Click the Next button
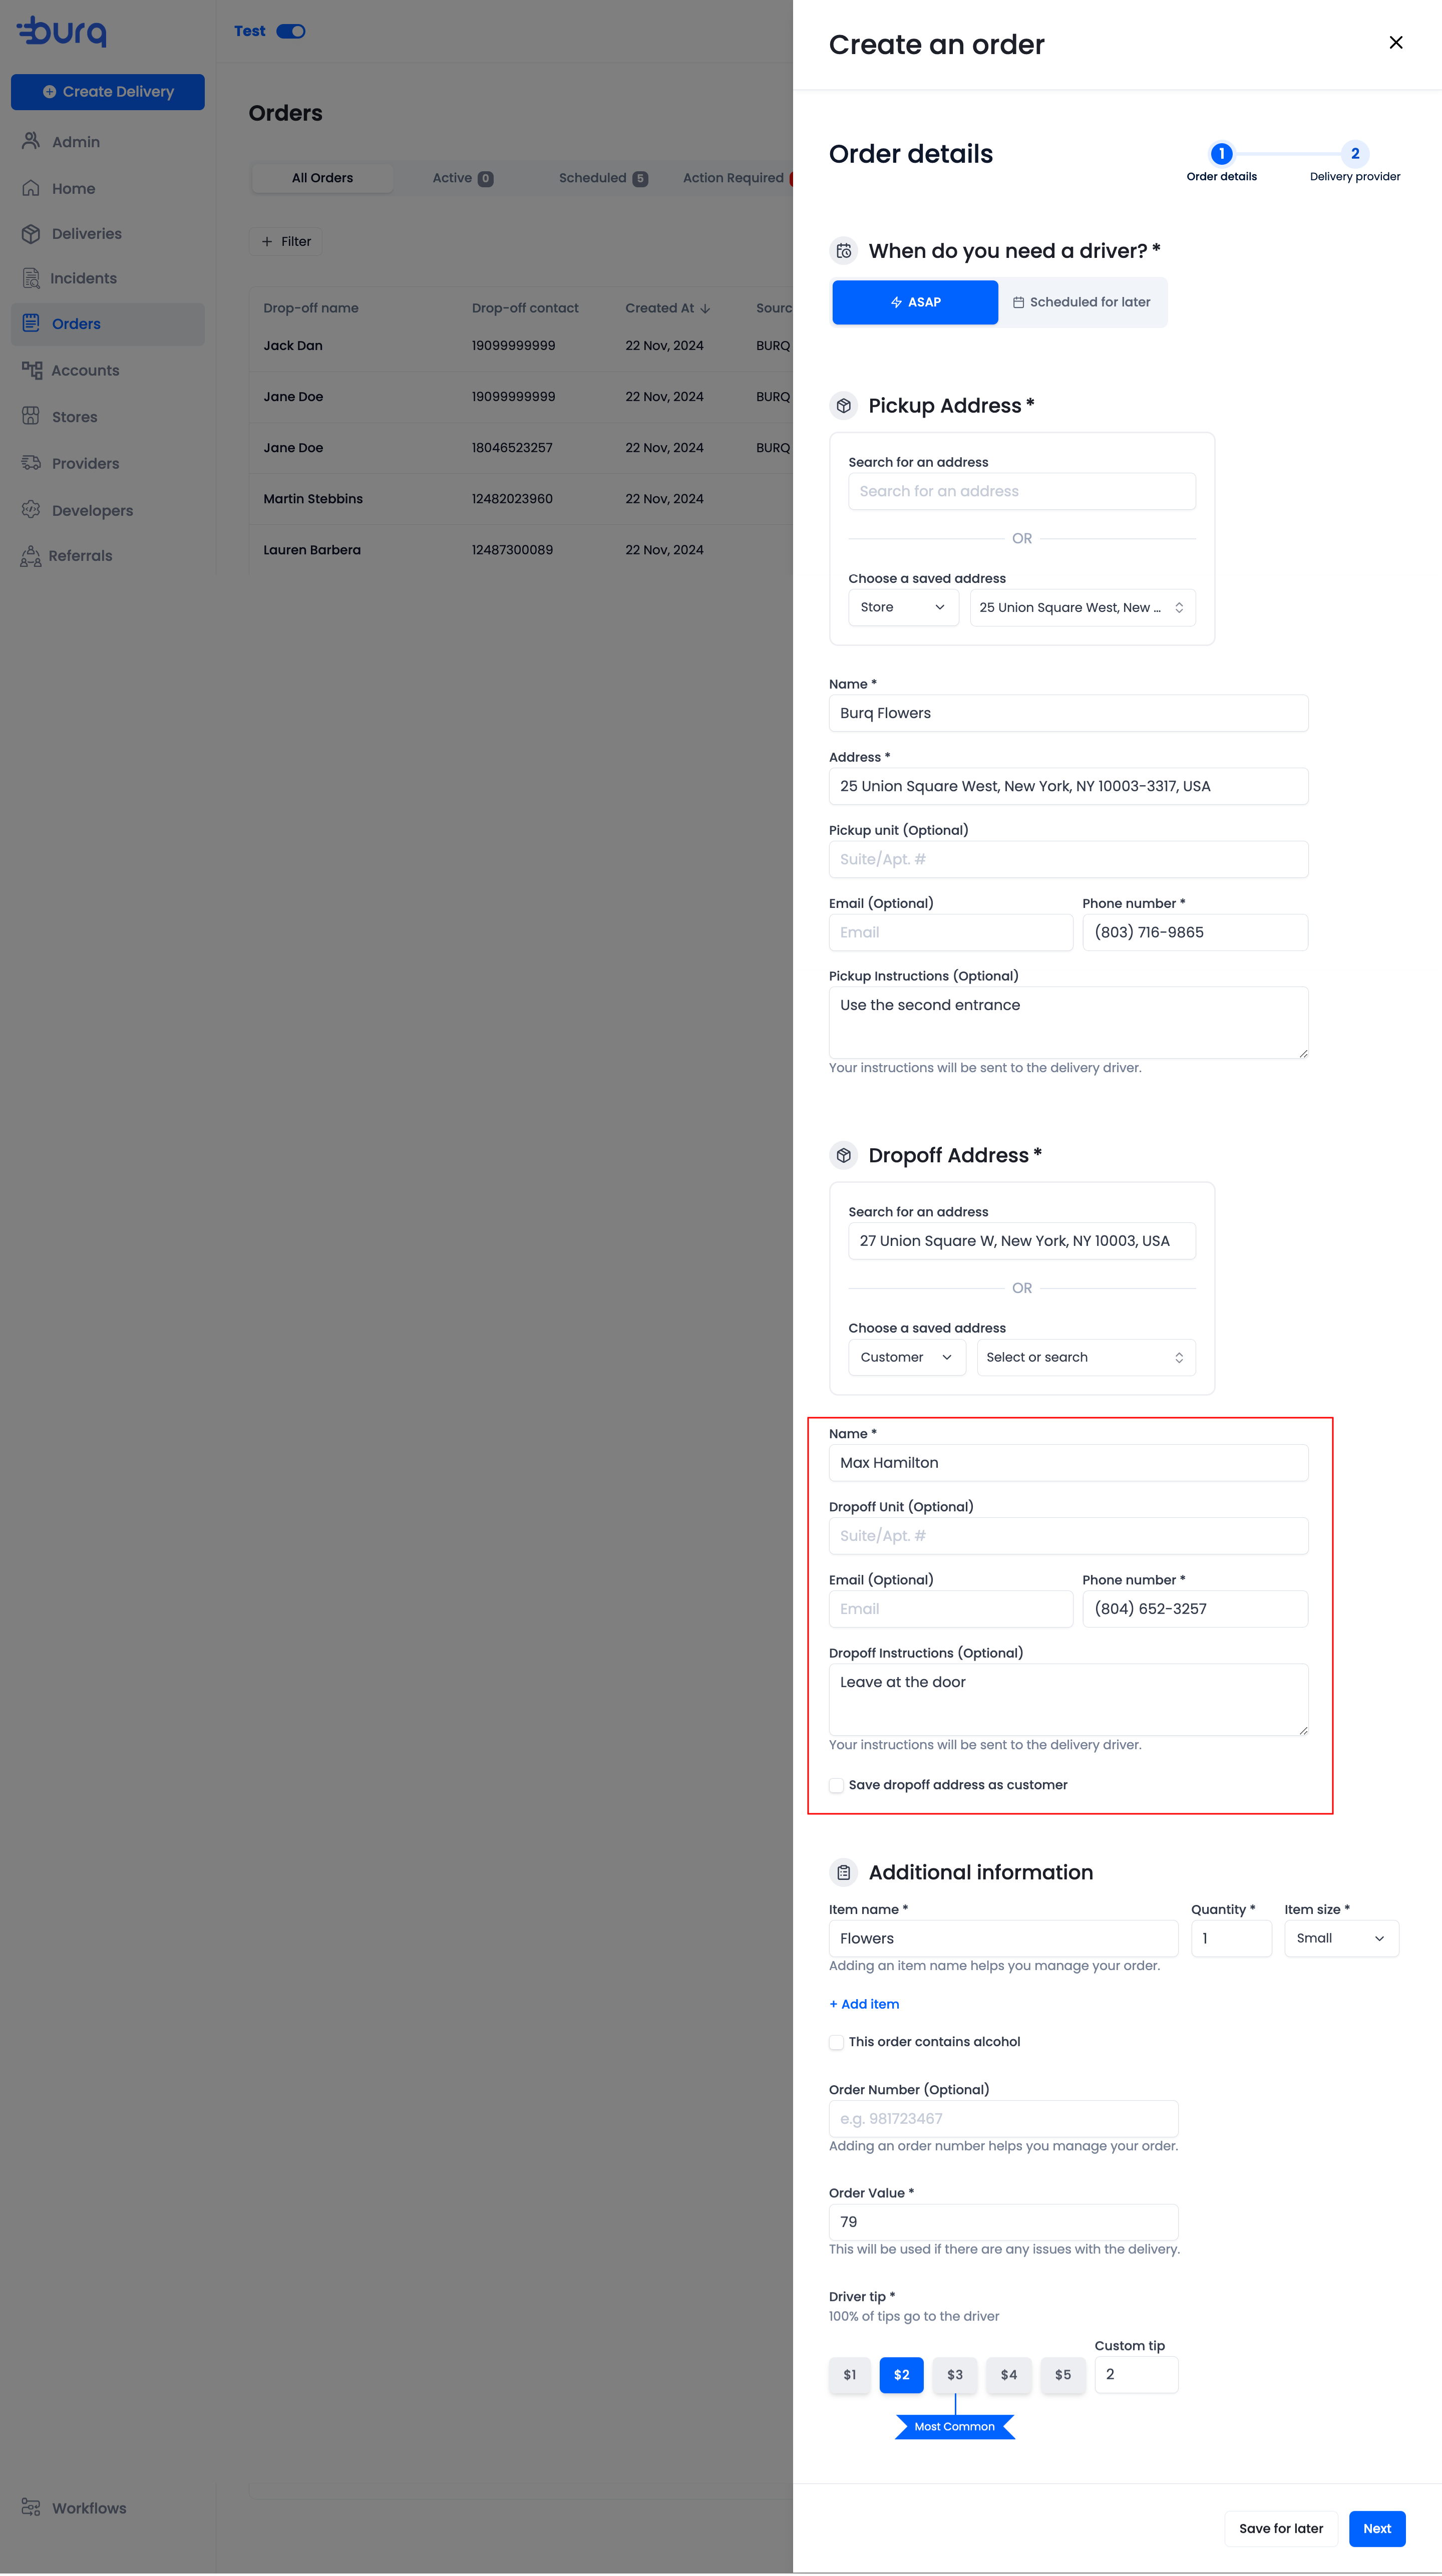The height and width of the screenshot is (2576, 1442). coord(1377,2529)
